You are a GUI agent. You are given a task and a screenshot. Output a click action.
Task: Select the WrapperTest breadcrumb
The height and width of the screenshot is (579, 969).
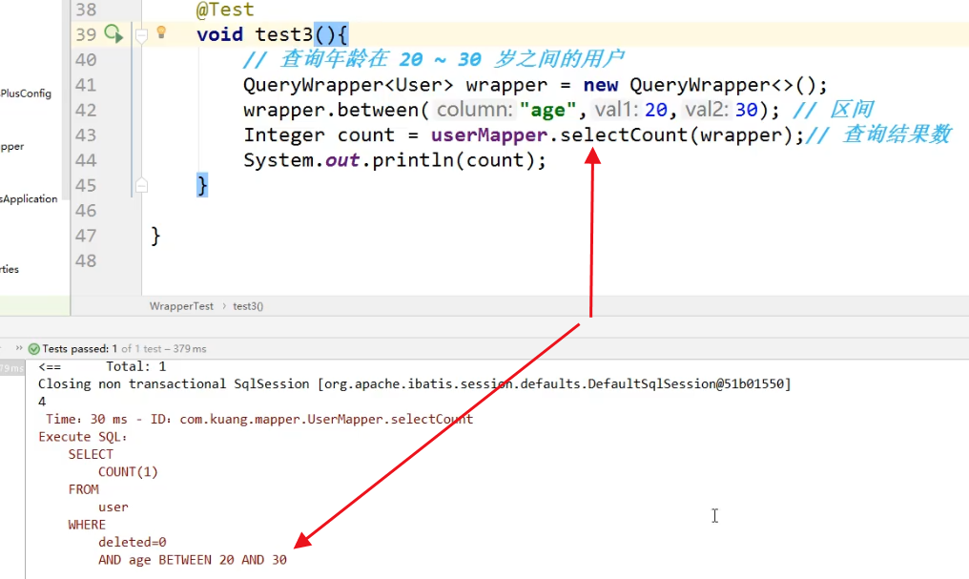(181, 306)
